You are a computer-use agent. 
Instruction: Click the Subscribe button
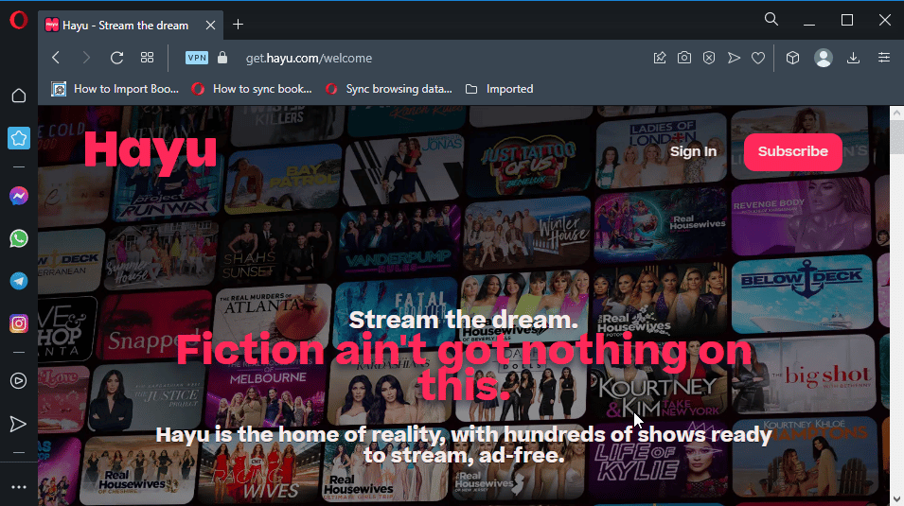[792, 151]
